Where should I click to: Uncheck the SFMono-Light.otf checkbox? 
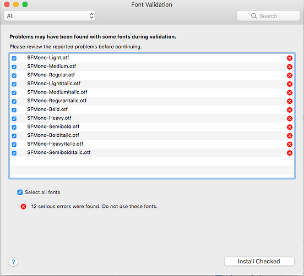(x=14, y=58)
